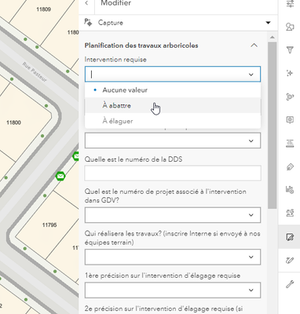Open the shapes styles icon in sidebar
The height and width of the screenshot is (314, 300).
click(290, 27)
